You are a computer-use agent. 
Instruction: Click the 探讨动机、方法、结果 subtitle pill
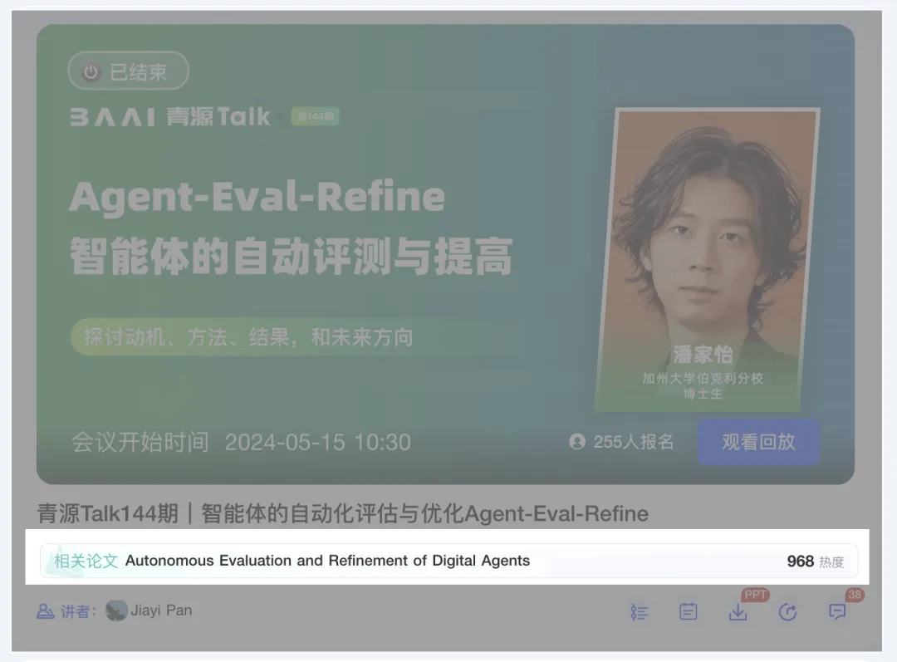click(249, 337)
